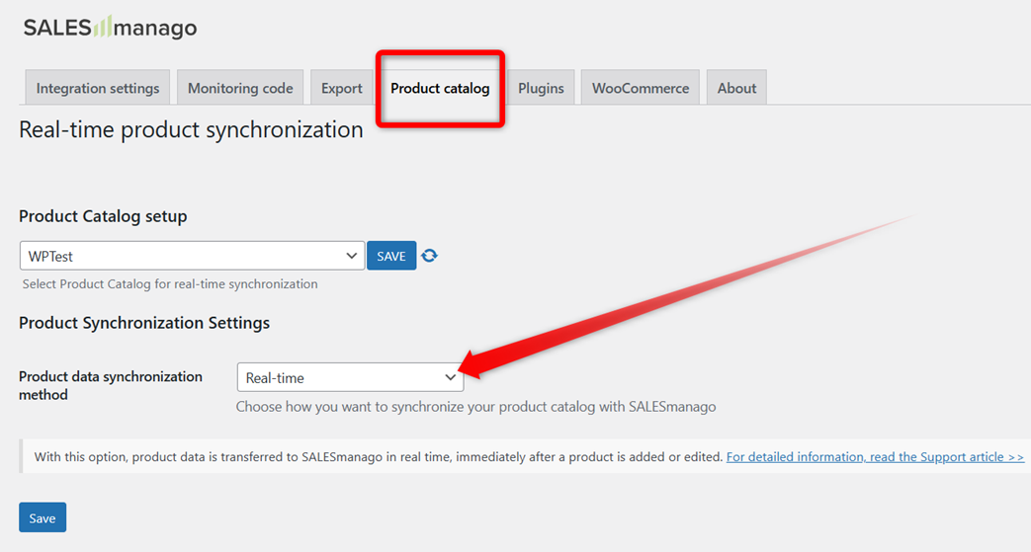Click the SALESmanago logo

coord(110,28)
